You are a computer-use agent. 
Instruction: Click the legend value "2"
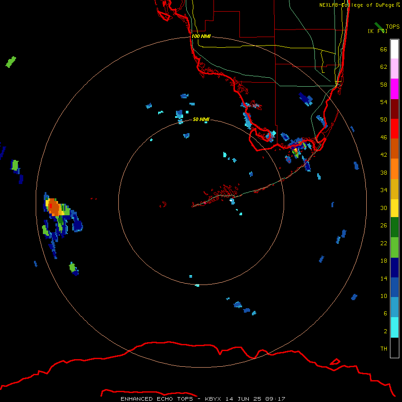coord(385,331)
